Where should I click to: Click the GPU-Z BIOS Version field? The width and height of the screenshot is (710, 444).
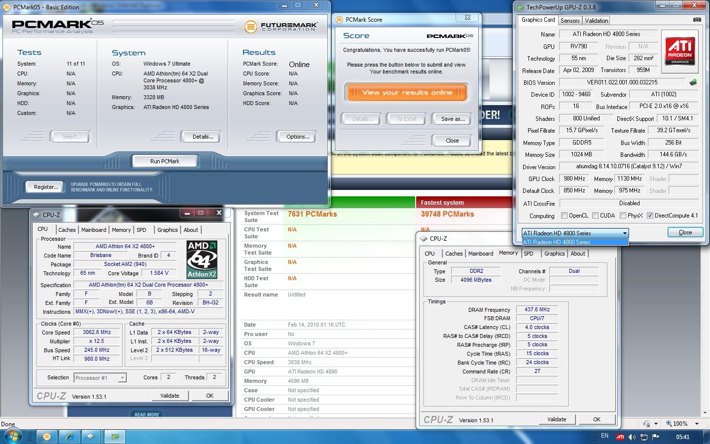pyautogui.click(x=622, y=82)
